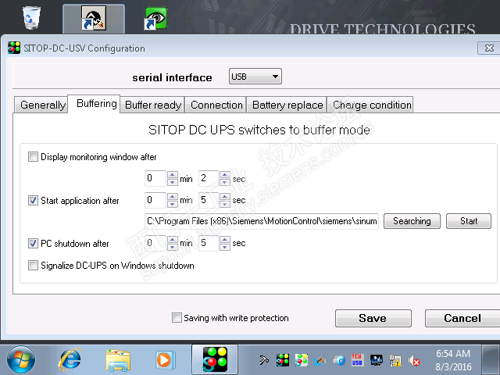Open the green eye desktop shortcut
The width and height of the screenshot is (500, 375).
coord(155,19)
